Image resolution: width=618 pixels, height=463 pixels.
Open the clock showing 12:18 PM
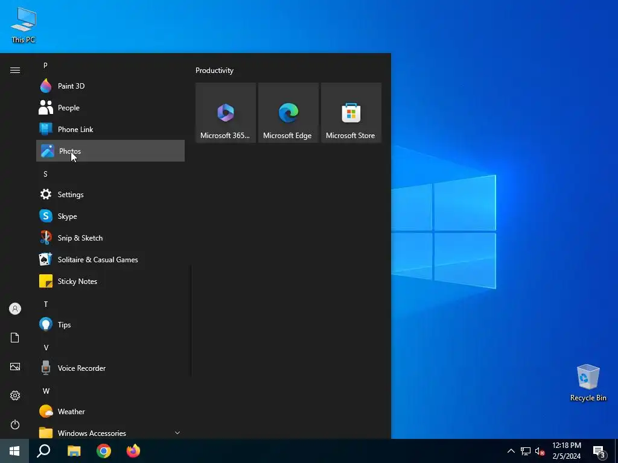566,451
